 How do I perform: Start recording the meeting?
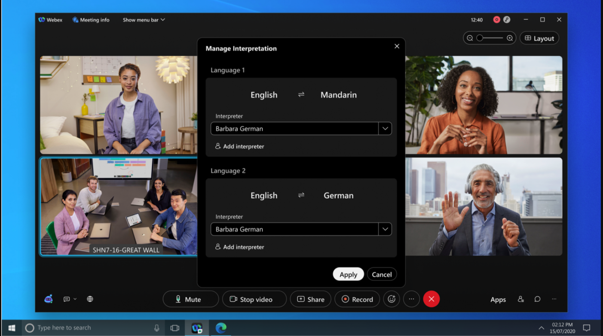point(358,299)
